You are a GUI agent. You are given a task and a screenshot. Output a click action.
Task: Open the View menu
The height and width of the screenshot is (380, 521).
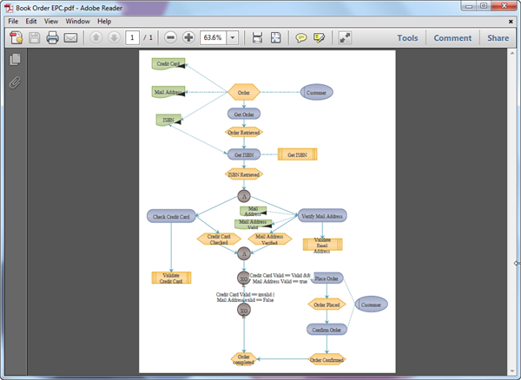[x=51, y=20]
